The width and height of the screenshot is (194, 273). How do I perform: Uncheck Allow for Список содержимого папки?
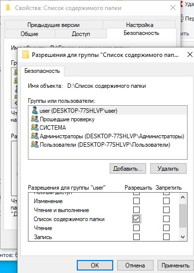pyautogui.click(x=137, y=219)
